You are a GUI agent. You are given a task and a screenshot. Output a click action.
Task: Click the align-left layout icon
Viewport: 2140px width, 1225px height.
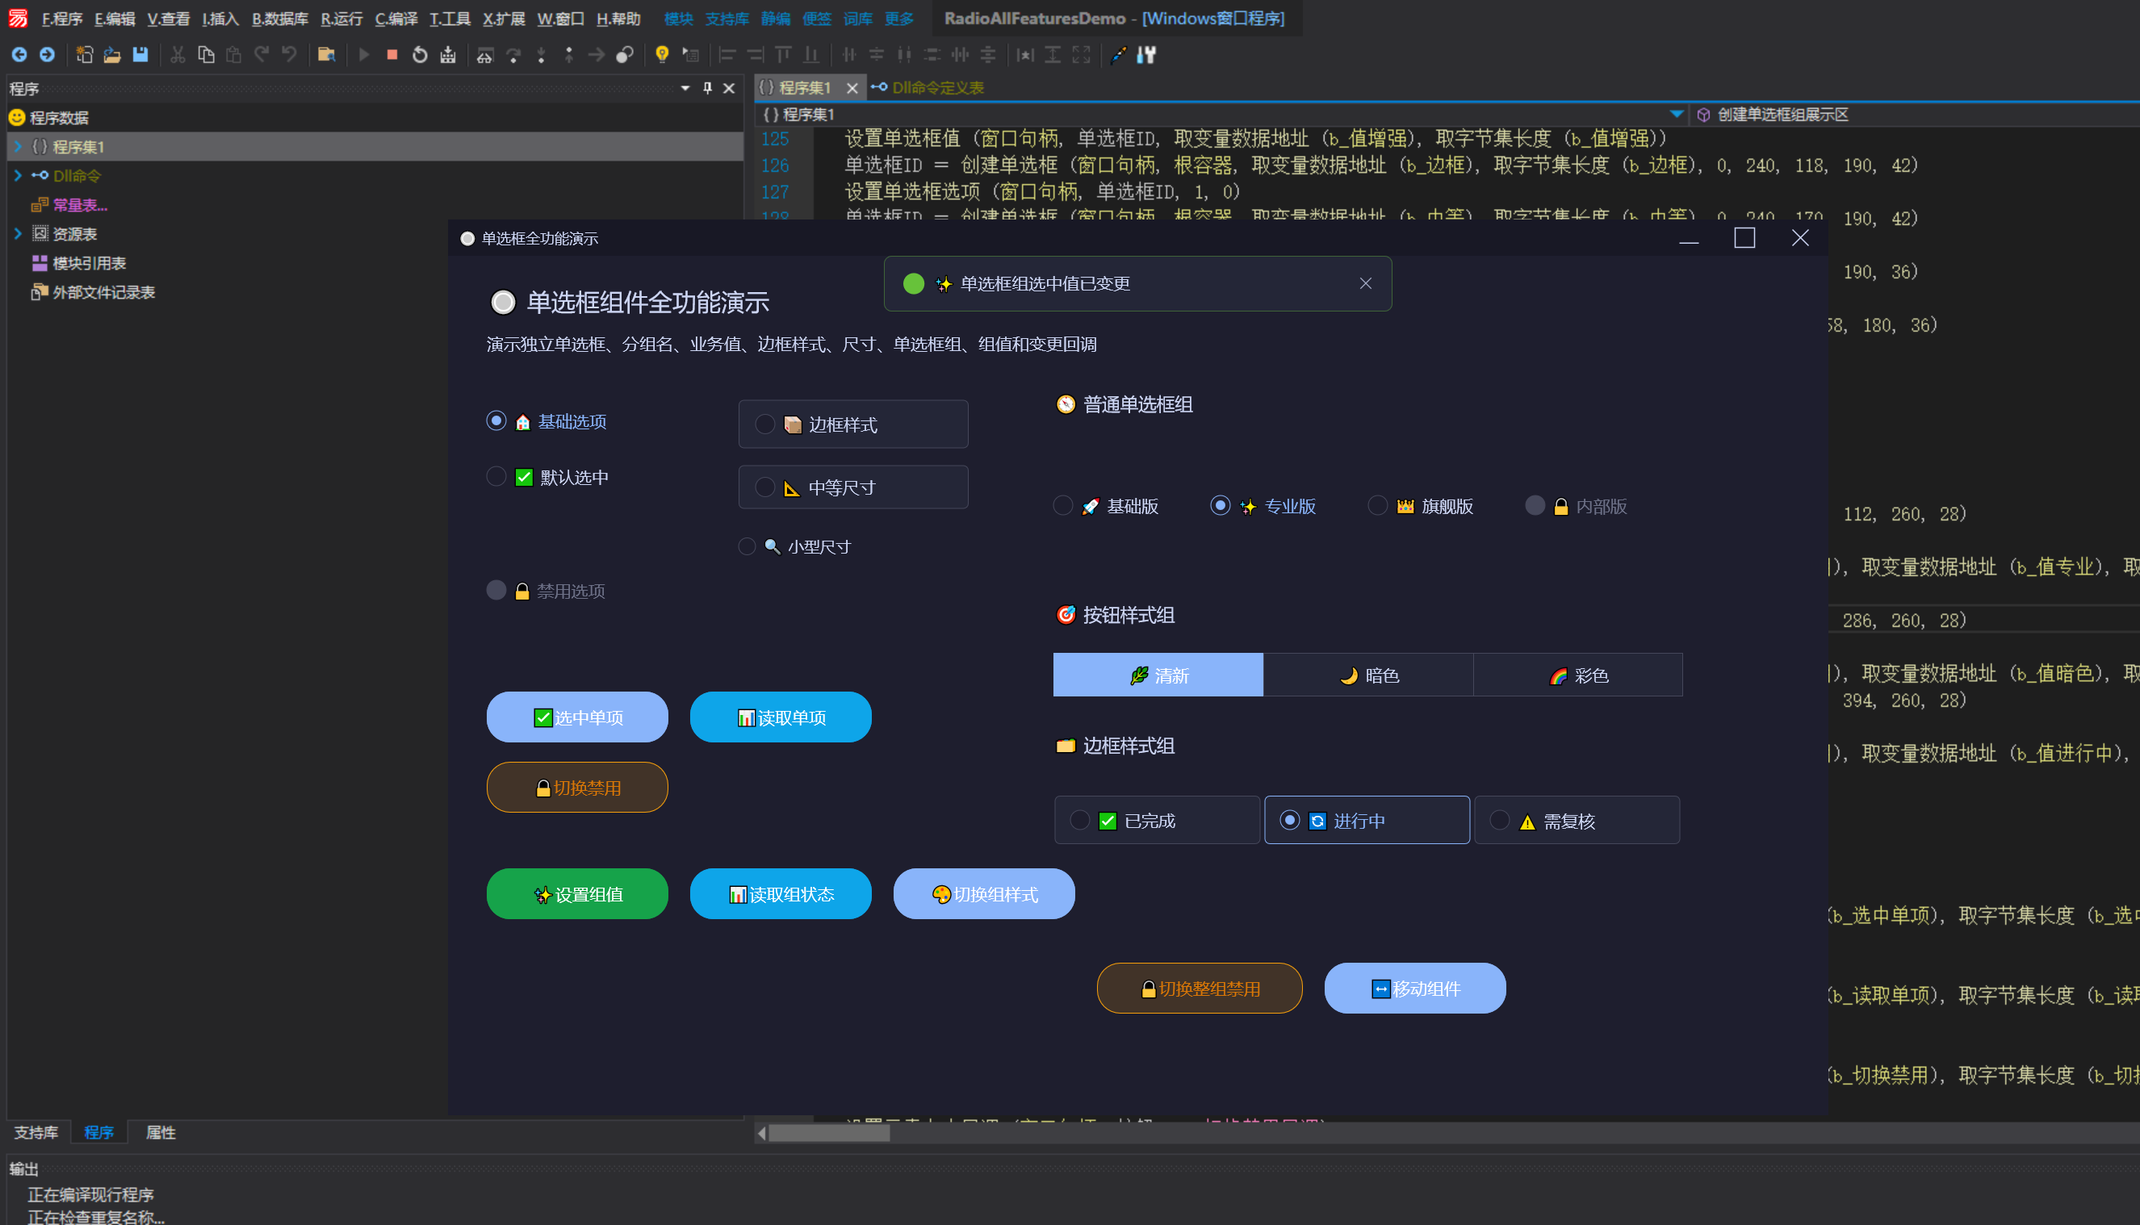click(728, 55)
